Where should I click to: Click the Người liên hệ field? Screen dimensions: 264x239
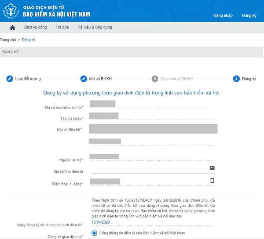click(152, 157)
